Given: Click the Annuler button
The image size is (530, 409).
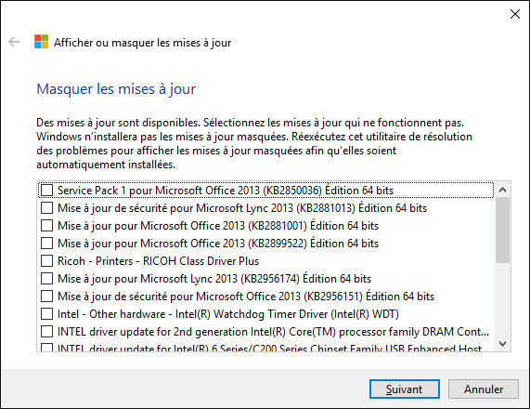Looking at the screenshot, I should pos(484,389).
